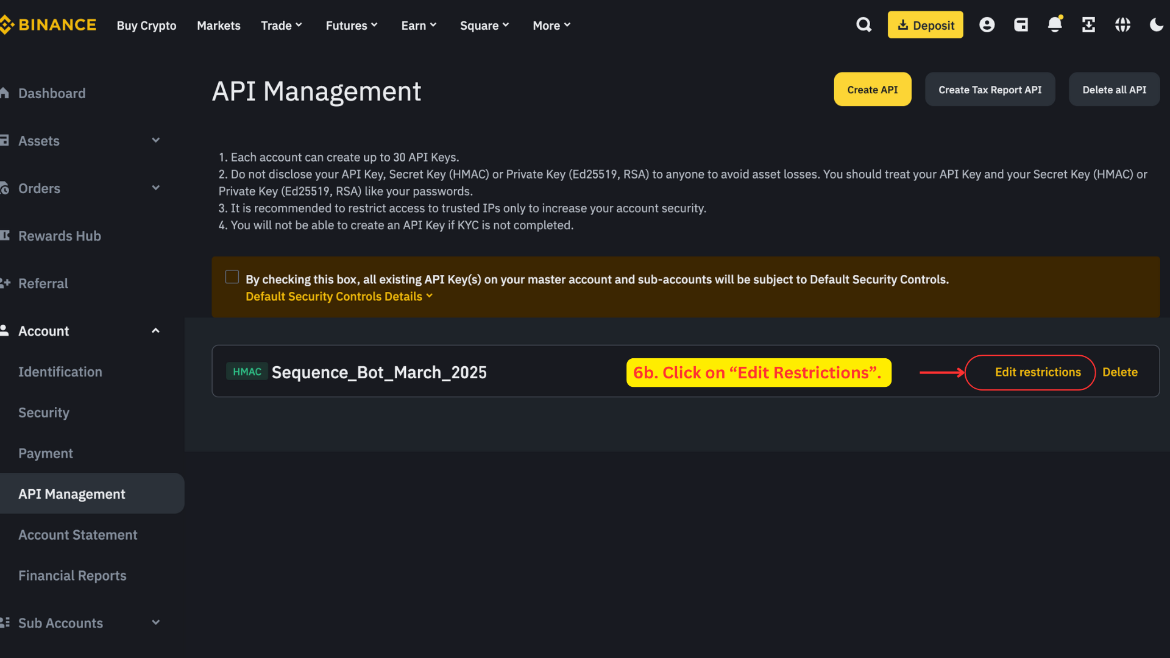Click the Orders icon in sidebar
Screen dimensions: 1170x658
tap(4, 188)
